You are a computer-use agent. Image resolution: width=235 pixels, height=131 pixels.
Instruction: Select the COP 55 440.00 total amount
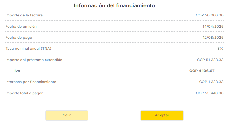pos(210,93)
